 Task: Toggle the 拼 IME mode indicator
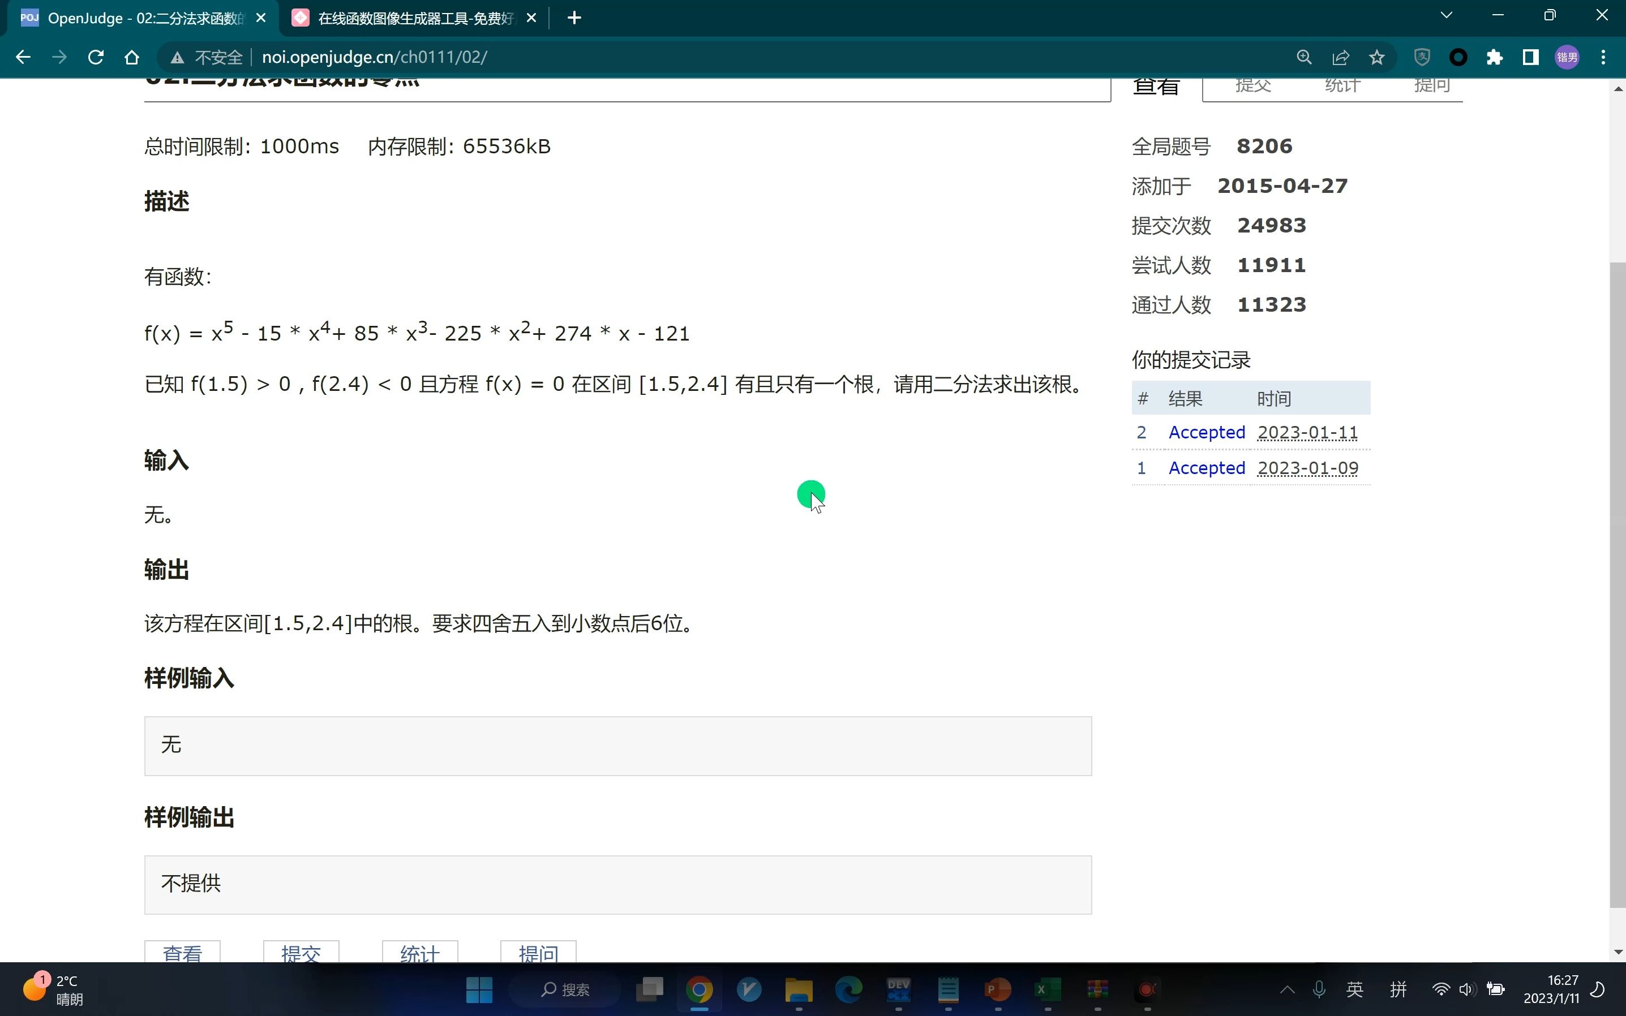(1398, 989)
